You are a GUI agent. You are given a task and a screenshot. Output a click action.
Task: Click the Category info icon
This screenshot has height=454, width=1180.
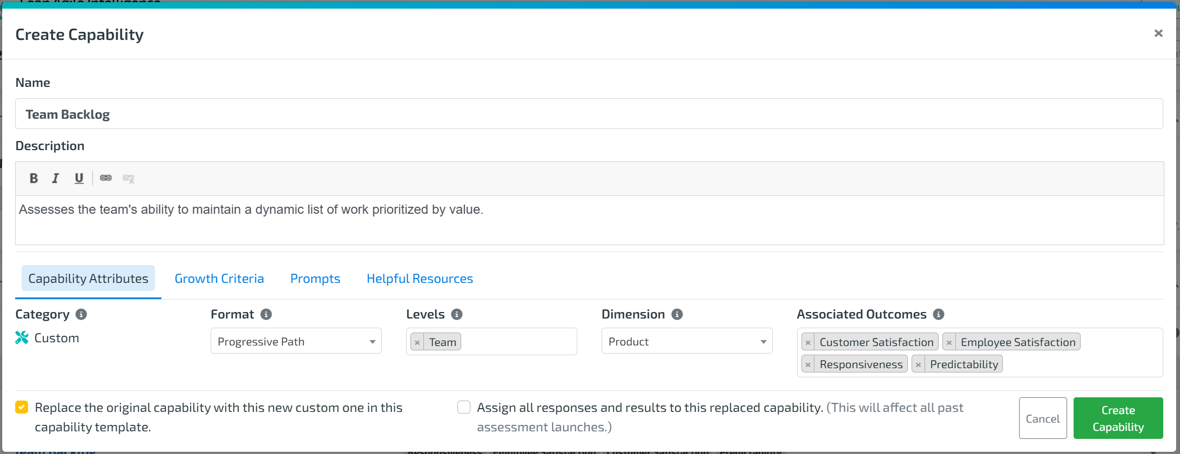coord(82,314)
